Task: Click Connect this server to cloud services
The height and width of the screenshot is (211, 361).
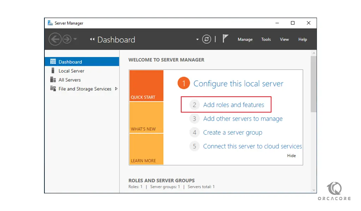Action: [x=252, y=146]
